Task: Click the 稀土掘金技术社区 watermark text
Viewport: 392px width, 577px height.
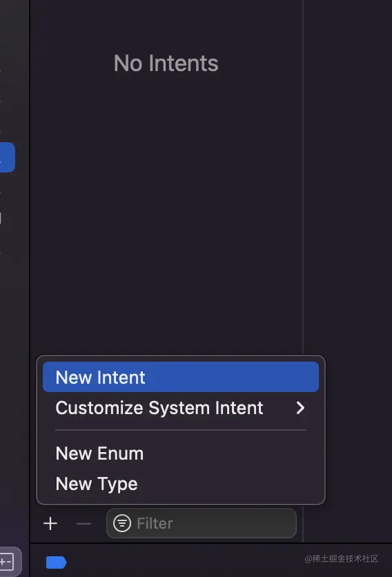Action: [x=341, y=558]
